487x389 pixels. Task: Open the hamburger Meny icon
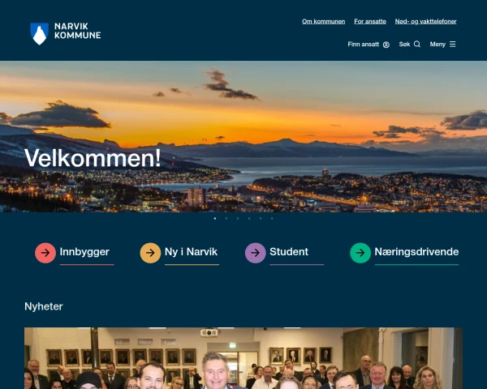tap(453, 44)
